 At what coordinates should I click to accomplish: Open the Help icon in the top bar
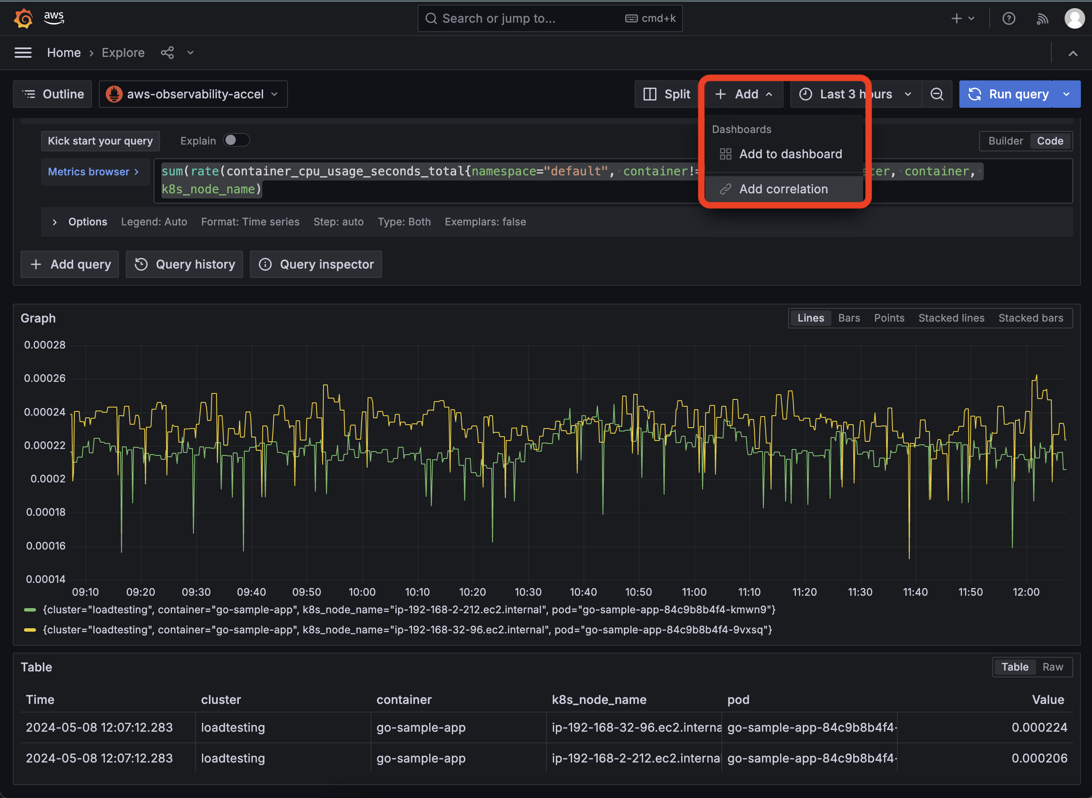[1009, 18]
